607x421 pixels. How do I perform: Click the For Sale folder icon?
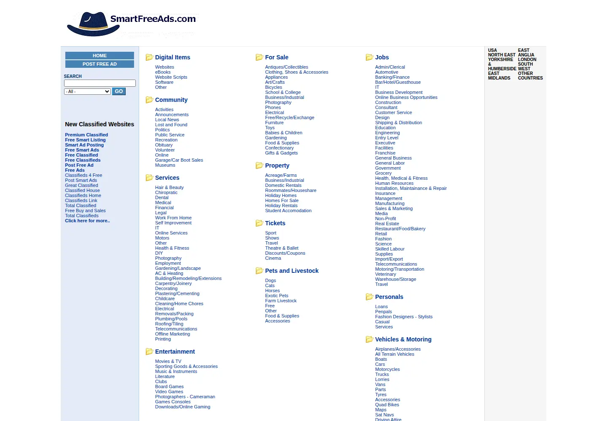(x=259, y=57)
